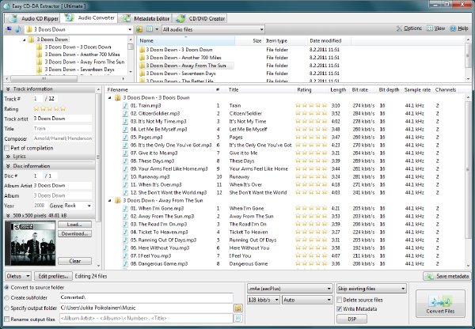
Task: Click the Clear cover art button
Action: pyautogui.click(x=75, y=261)
